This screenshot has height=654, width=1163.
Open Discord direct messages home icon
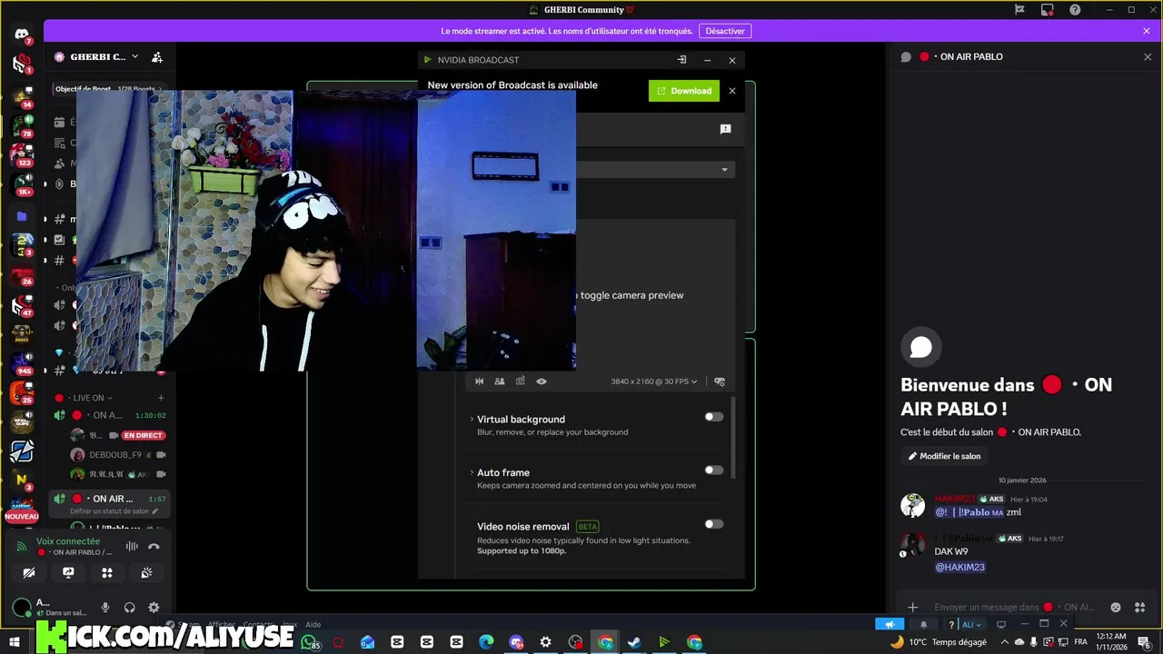(x=22, y=35)
